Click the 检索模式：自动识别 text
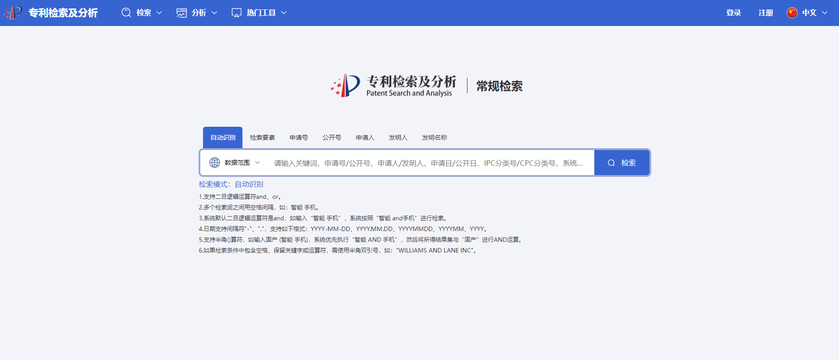This screenshot has width=839, height=360. (231, 184)
